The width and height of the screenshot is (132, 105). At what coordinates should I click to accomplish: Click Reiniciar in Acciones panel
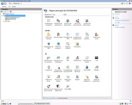[x=117, y=14]
